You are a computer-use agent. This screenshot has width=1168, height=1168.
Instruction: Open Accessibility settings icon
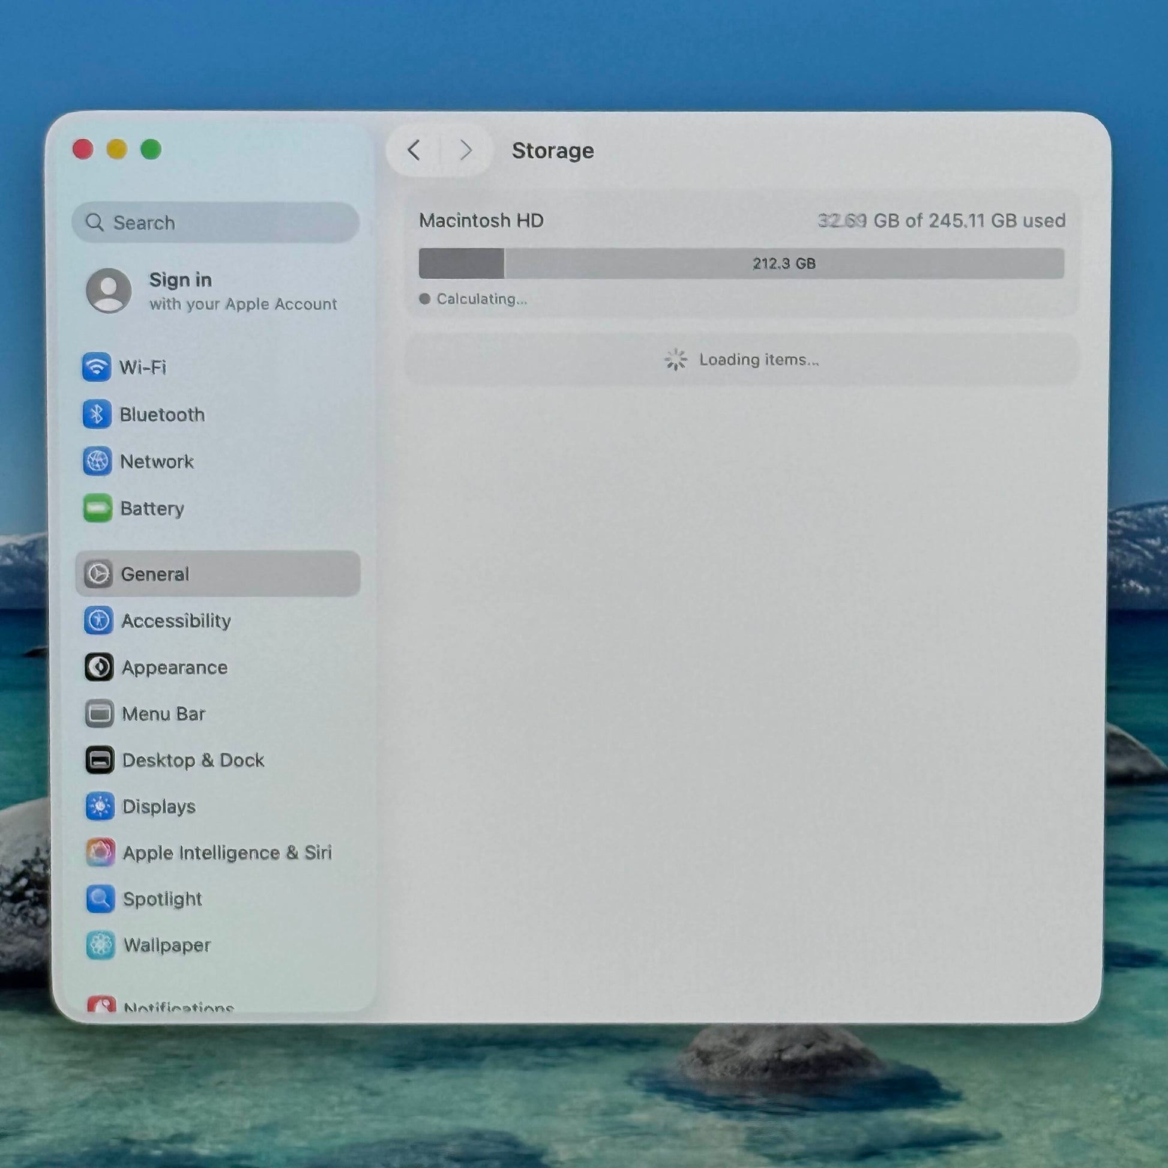(98, 620)
